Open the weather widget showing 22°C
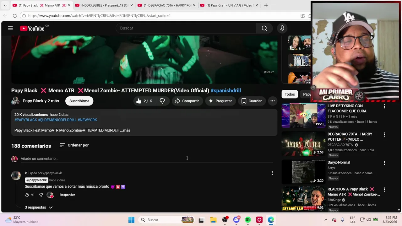Image resolution: width=402 pixels, height=226 pixels. [22, 220]
